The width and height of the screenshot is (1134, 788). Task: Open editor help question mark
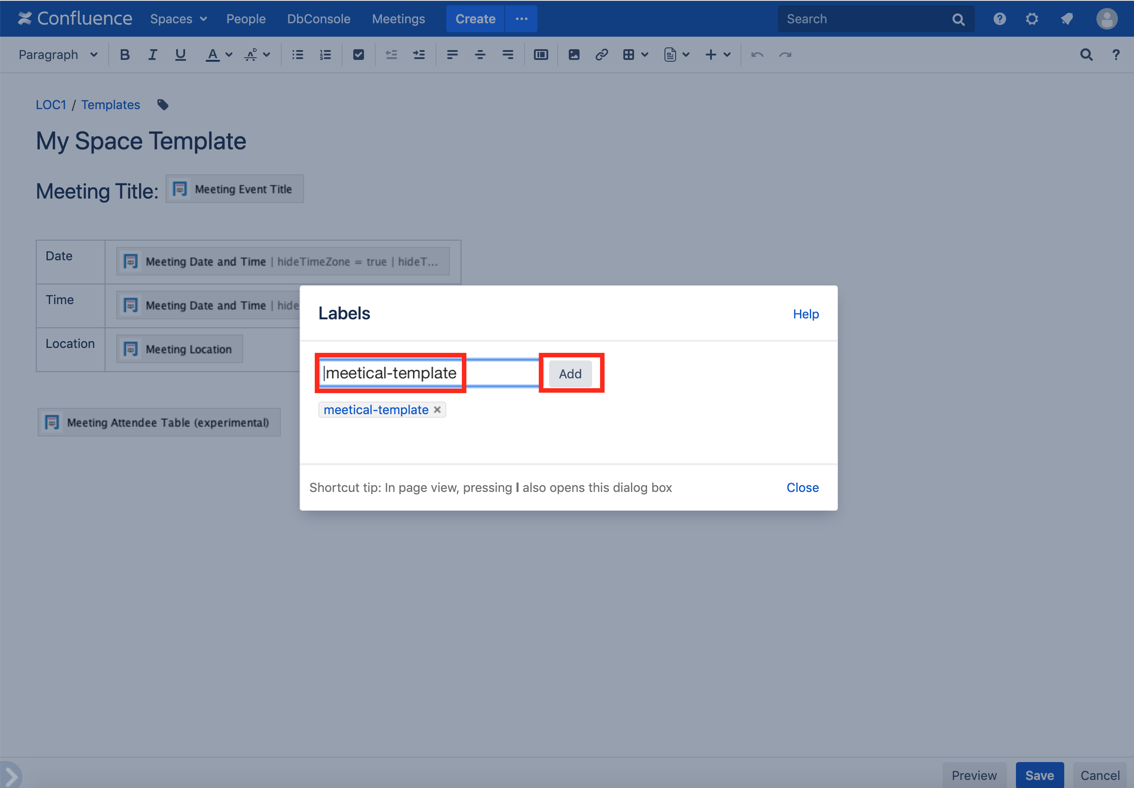coord(1116,55)
